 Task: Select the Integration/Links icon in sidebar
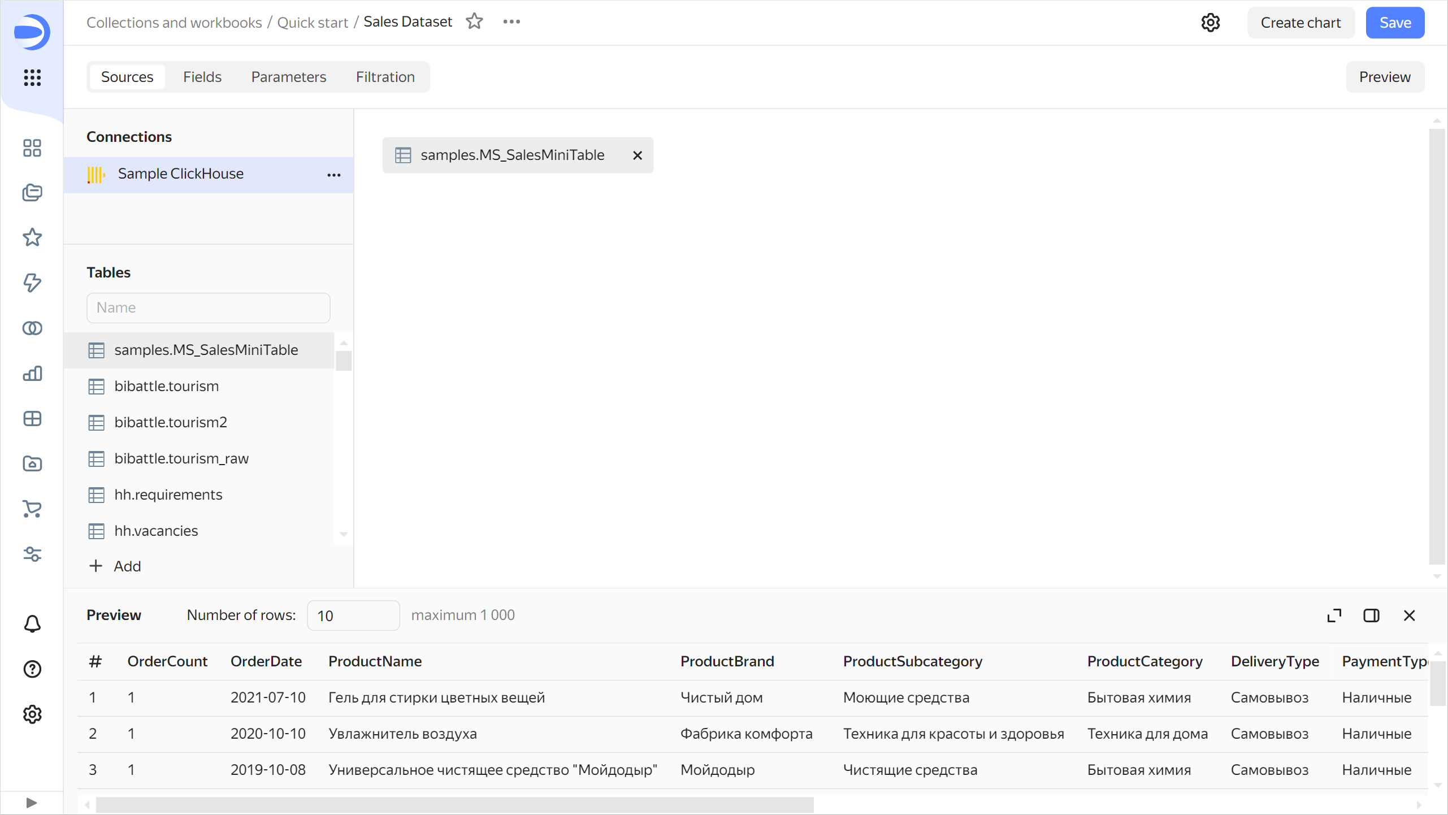[32, 328]
